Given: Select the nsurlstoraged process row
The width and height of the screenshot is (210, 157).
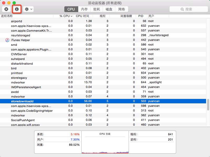Looking at the screenshot, I should click(103, 35).
